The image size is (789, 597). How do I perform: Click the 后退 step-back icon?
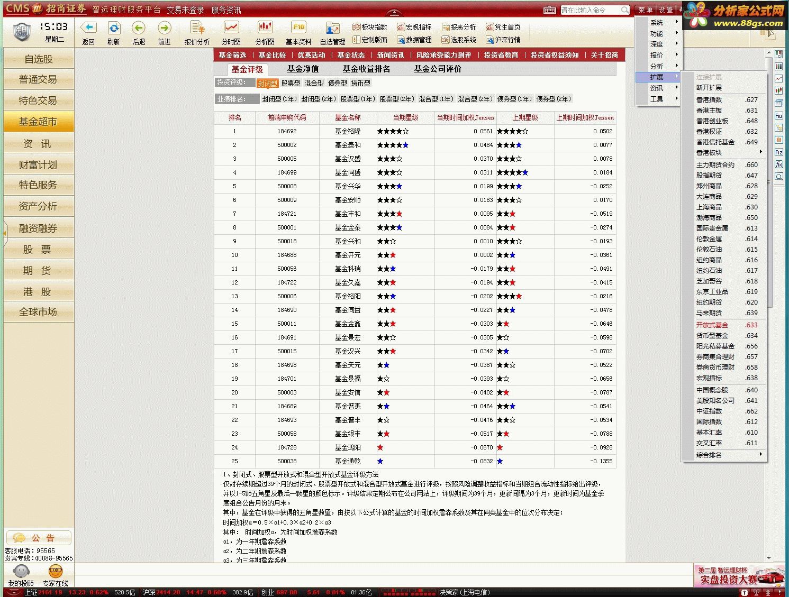click(x=139, y=27)
